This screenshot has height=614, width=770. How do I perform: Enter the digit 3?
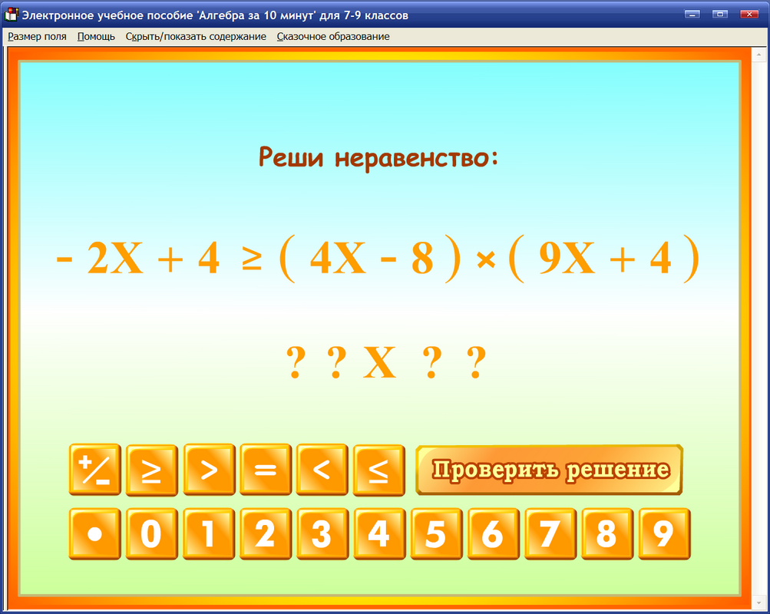coord(322,533)
